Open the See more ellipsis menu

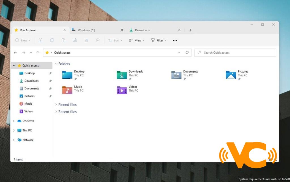pos(175,40)
